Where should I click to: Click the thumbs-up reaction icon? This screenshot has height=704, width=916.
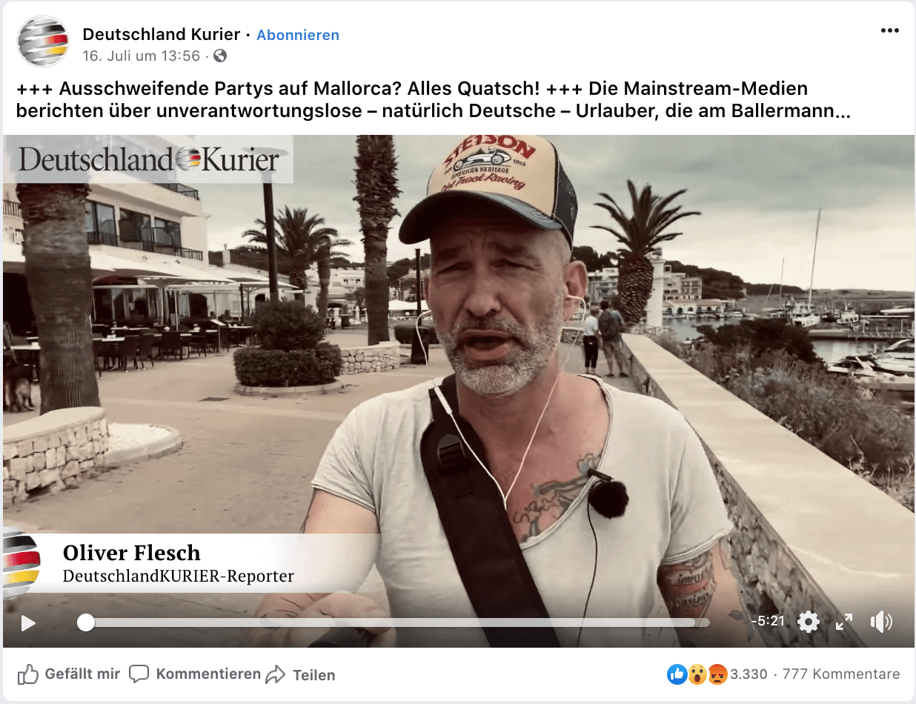(x=677, y=674)
